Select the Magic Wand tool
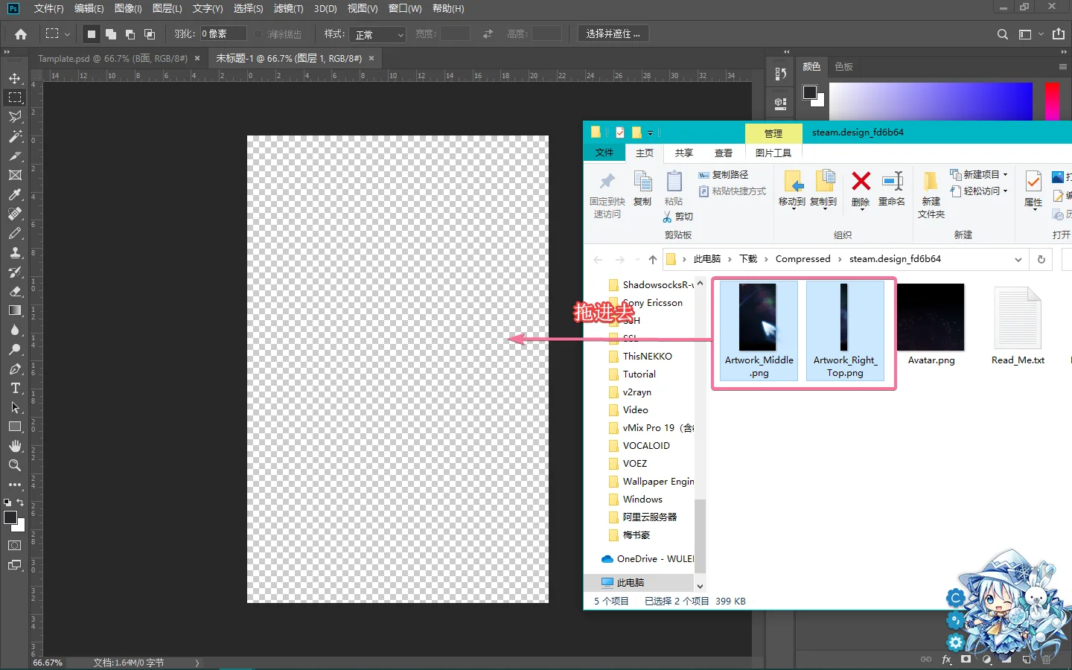Viewport: 1072px width, 670px height. tap(15, 136)
